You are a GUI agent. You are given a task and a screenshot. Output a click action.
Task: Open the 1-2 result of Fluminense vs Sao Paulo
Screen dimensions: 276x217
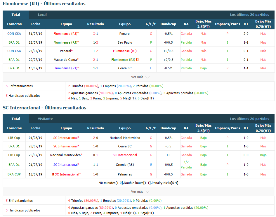pyautogui.click(x=96, y=42)
